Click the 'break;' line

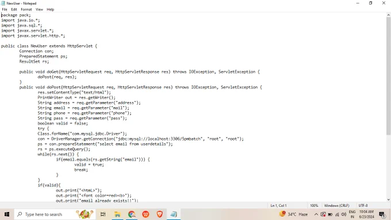81,170
